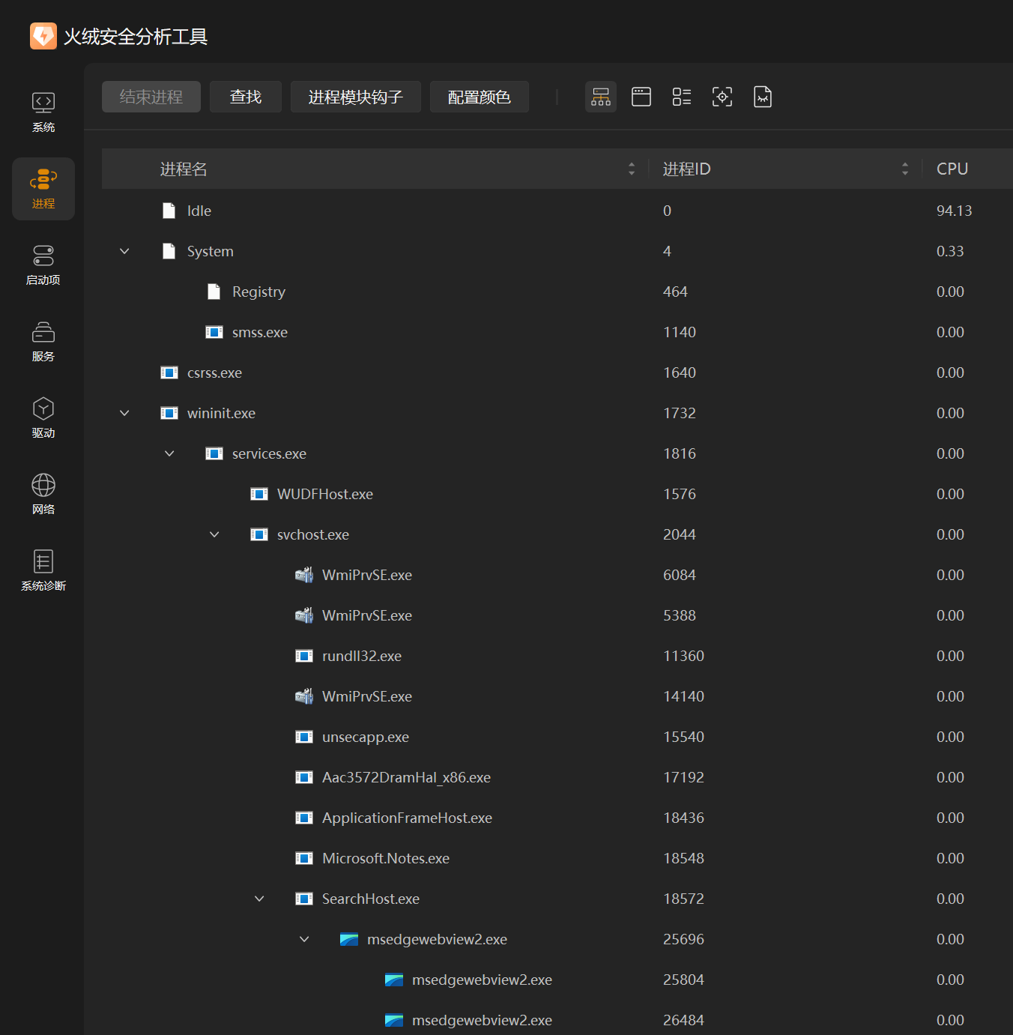Collapse msedgewebview2.exe node with ID 25696

click(x=304, y=939)
